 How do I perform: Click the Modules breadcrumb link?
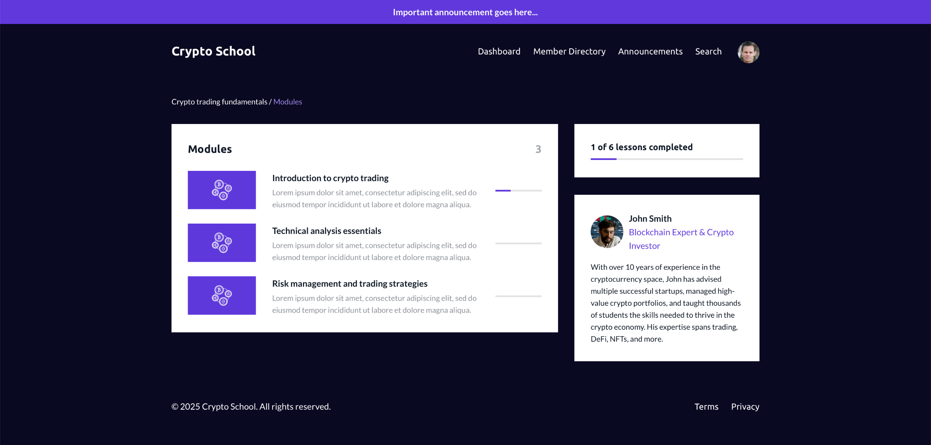pyautogui.click(x=287, y=102)
